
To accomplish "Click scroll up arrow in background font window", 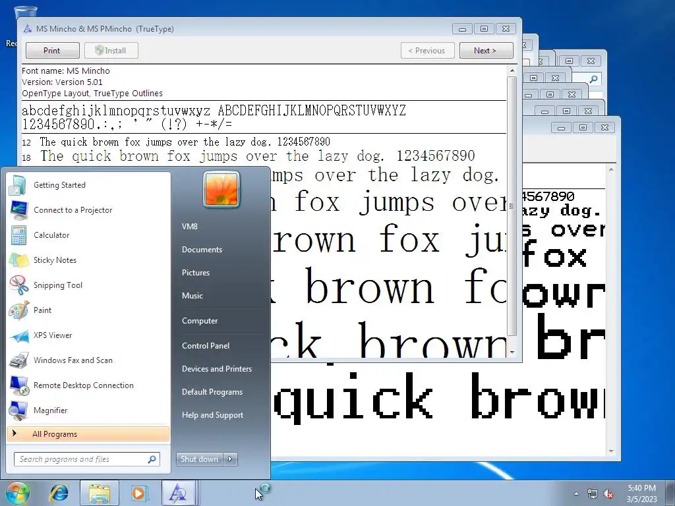I will [611, 171].
